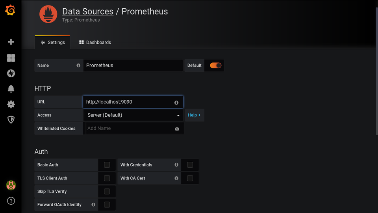Open the Create plus menu icon
Image resolution: width=378 pixels, height=213 pixels.
click(x=11, y=42)
